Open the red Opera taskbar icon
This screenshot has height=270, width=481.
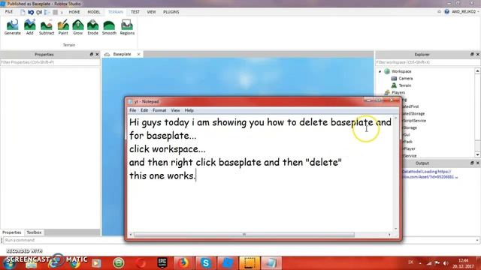point(141,262)
